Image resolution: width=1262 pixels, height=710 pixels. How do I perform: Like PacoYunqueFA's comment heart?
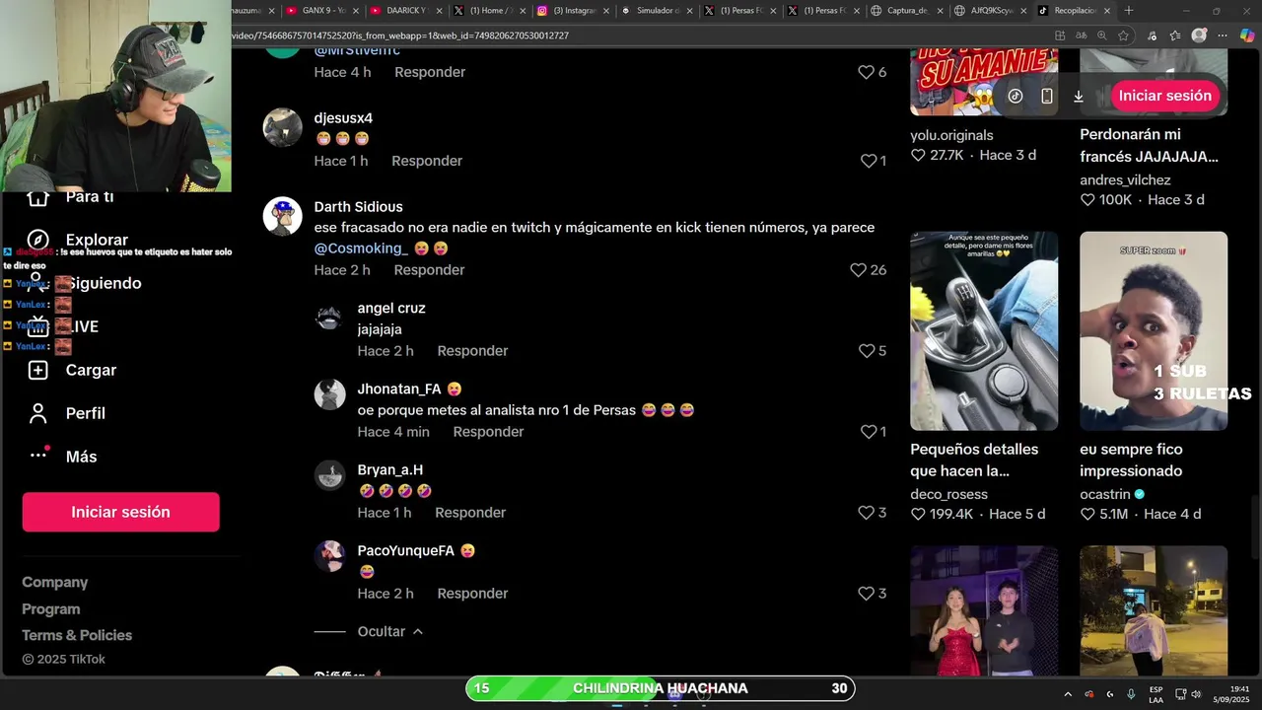(x=866, y=594)
